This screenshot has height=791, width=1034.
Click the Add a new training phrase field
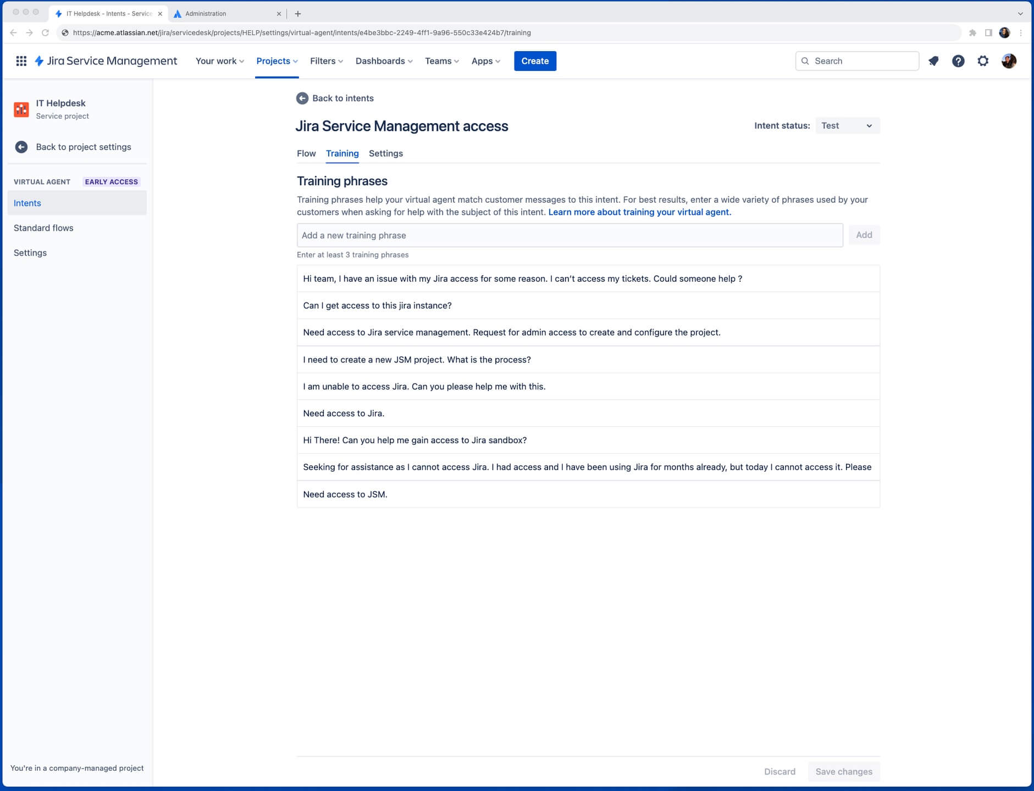pyautogui.click(x=569, y=236)
